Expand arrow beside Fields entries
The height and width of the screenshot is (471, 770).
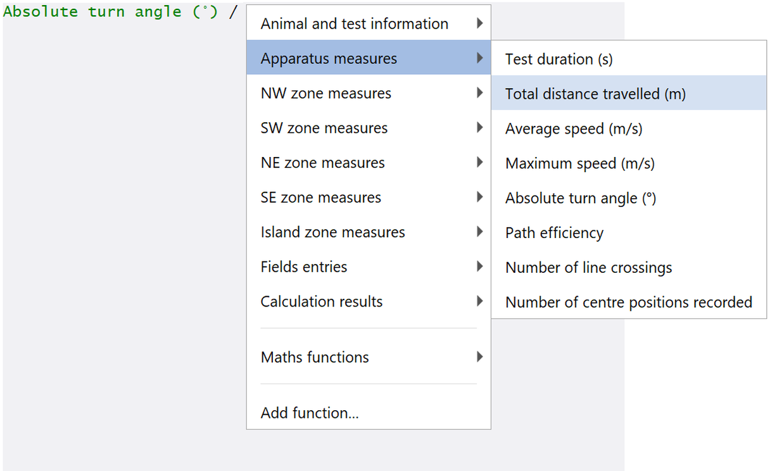coord(479,267)
